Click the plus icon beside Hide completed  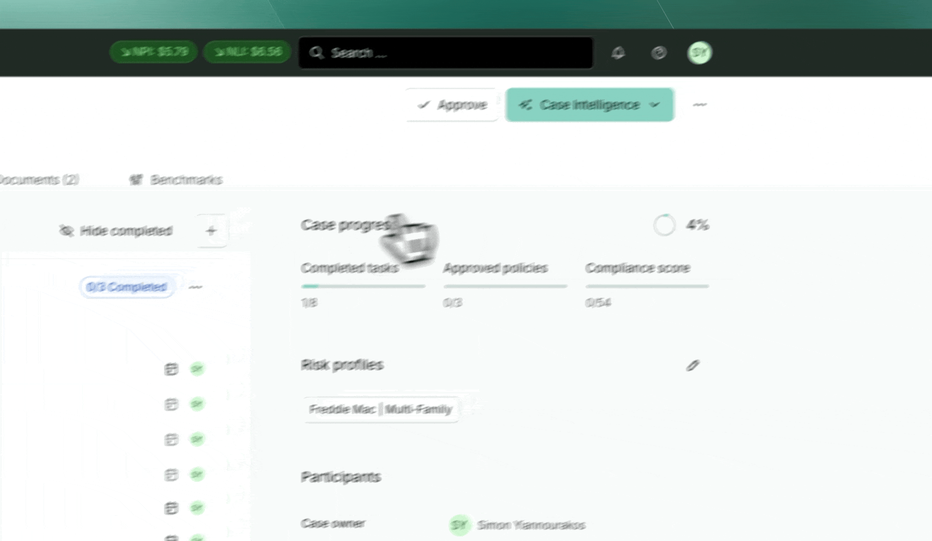tap(211, 231)
